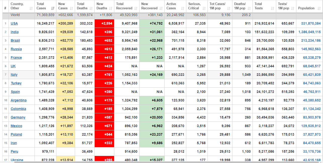Image resolution: width=323 pixels, height=163 pixels.
Task: Open the Russia country link
Action: (x=16, y=49)
